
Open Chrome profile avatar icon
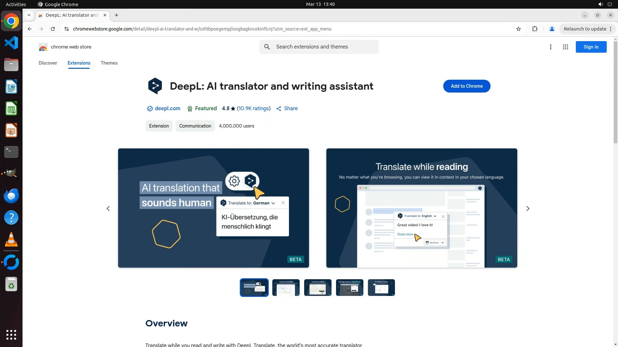(552, 29)
